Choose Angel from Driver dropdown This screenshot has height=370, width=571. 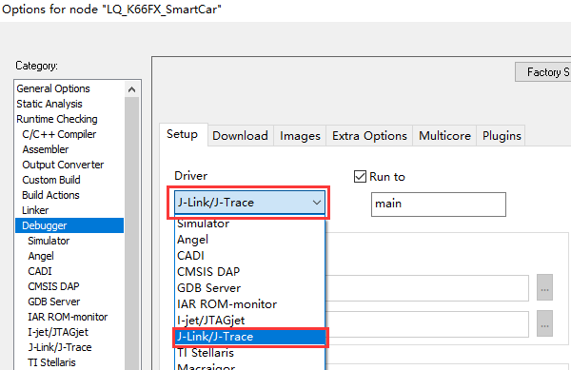(x=249, y=240)
